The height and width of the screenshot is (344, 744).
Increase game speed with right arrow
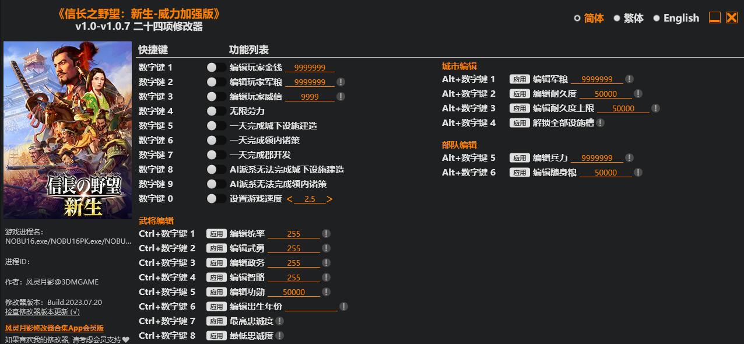pyautogui.click(x=329, y=199)
